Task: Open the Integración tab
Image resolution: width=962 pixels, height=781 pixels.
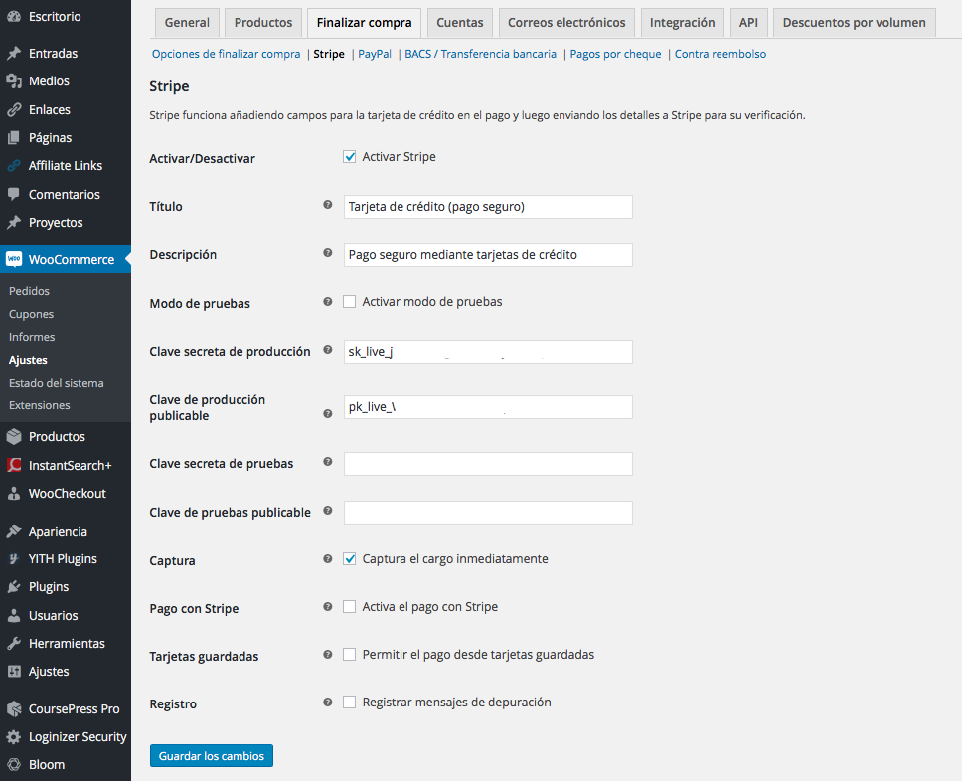Action: (x=682, y=23)
